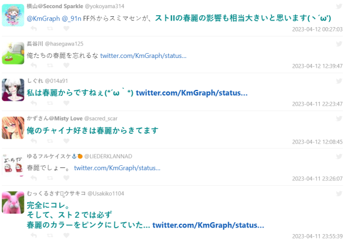Click Twitter bird icon on Usakiko1104 tweet
The image size is (347, 246).
pyautogui.click(x=339, y=193)
